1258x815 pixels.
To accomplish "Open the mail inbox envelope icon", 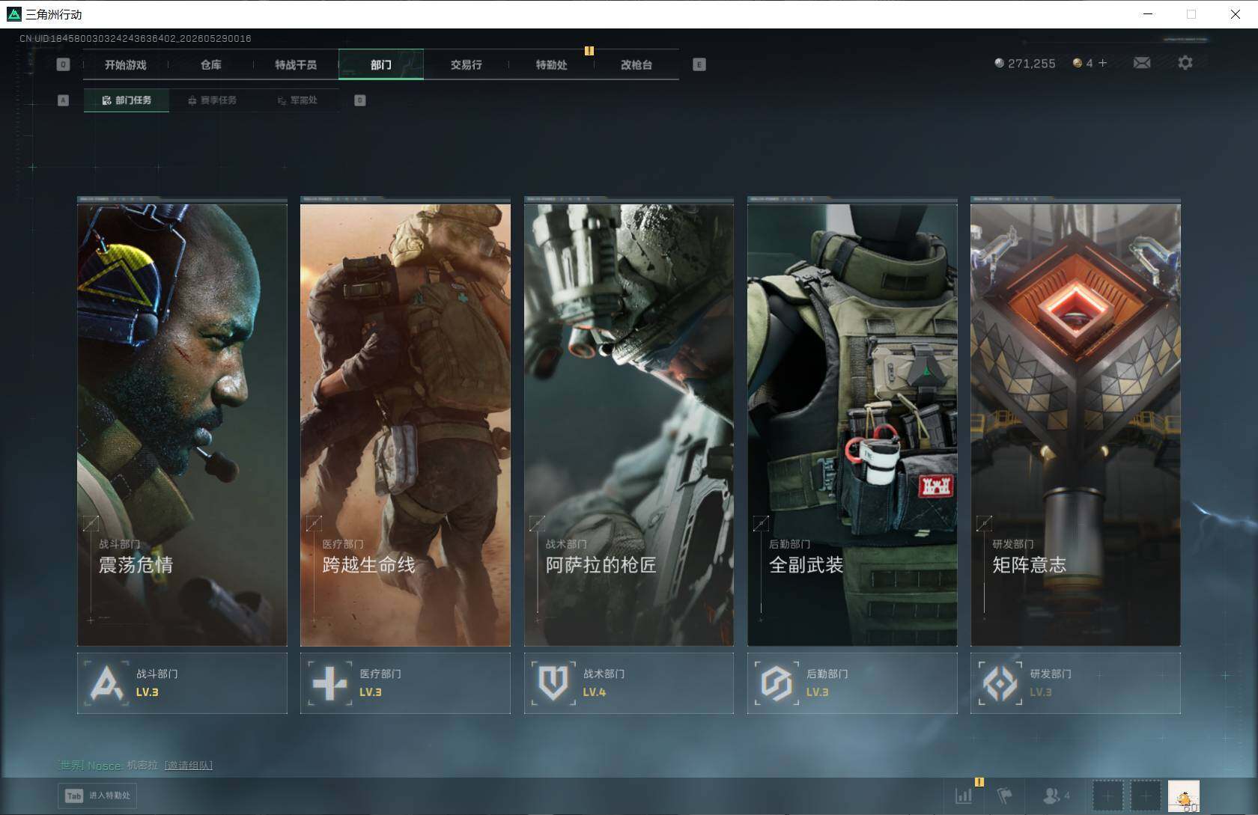I will [x=1142, y=63].
